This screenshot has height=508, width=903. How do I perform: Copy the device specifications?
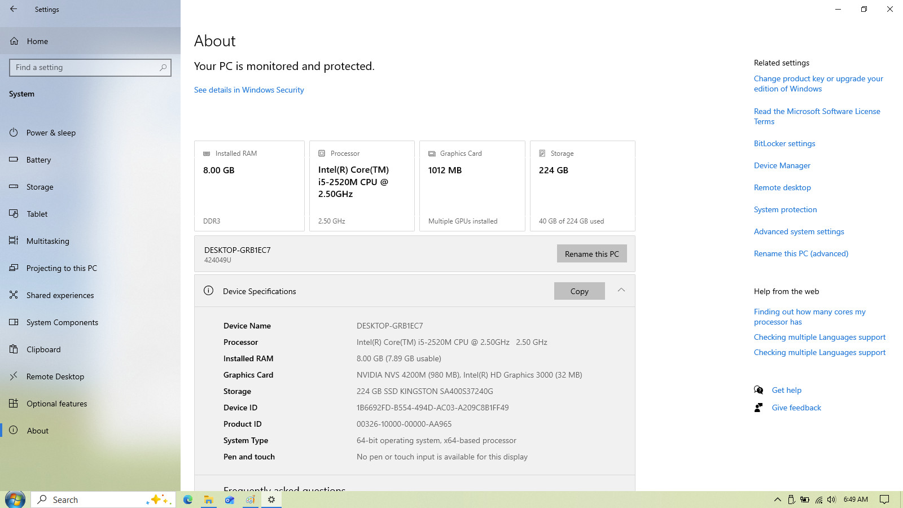coord(579,291)
